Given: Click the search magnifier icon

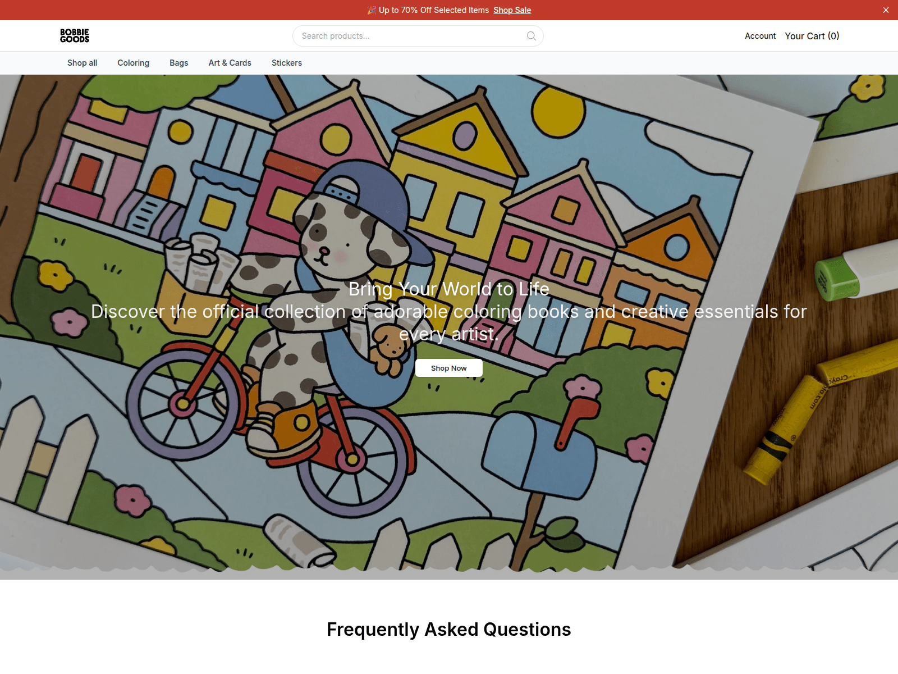Looking at the screenshot, I should click(531, 36).
